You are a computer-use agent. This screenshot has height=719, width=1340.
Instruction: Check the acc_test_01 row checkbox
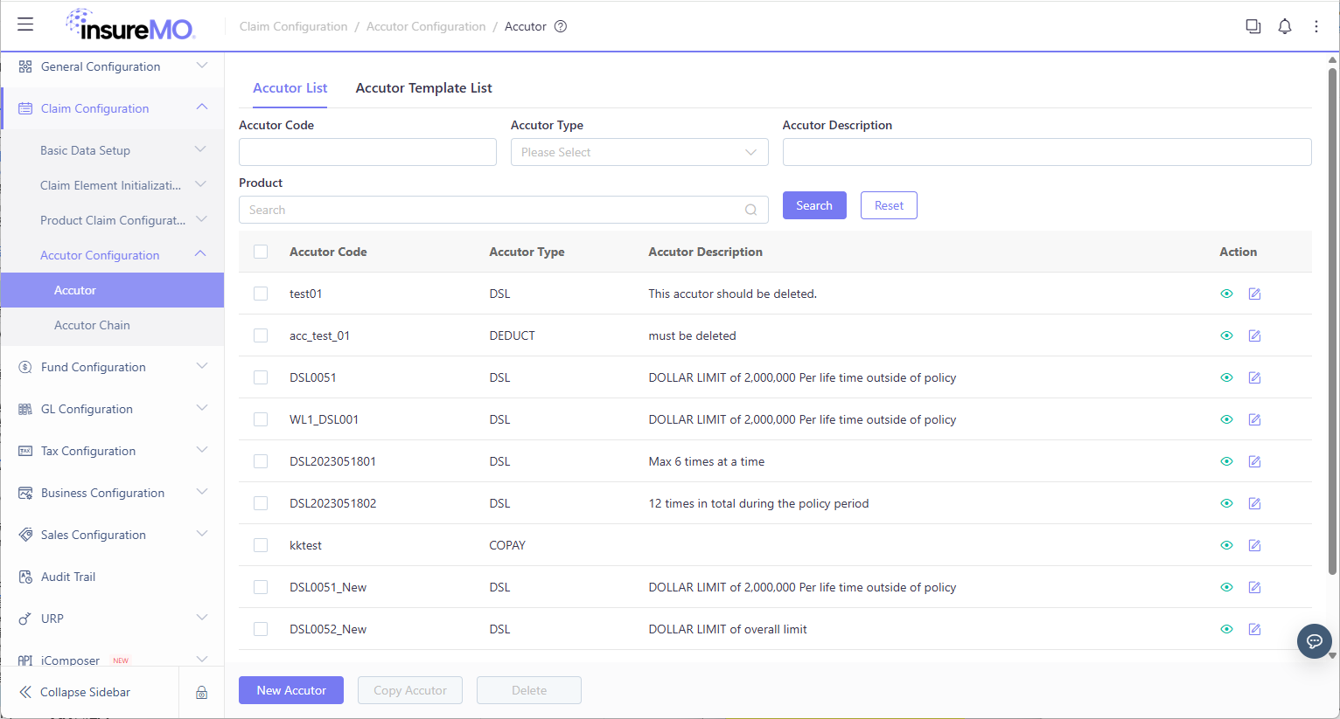(261, 335)
